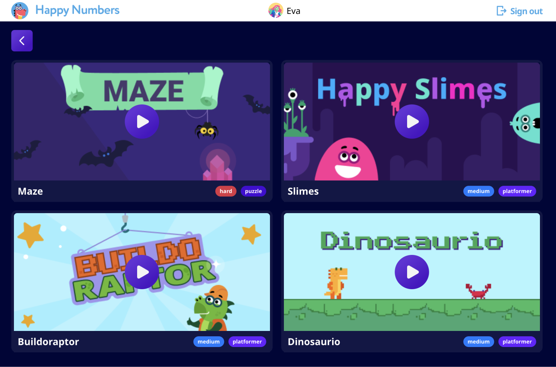Click the Happy Numbers dinosaur logo
Viewport: 556px width, 367px height.
click(x=20, y=11)
